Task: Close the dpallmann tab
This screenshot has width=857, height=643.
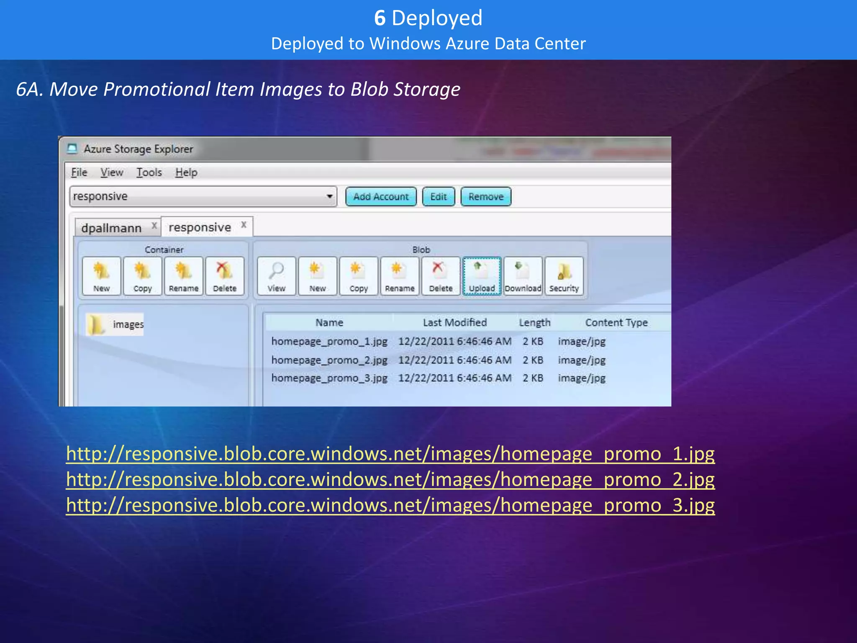Action: click(154, 226)
